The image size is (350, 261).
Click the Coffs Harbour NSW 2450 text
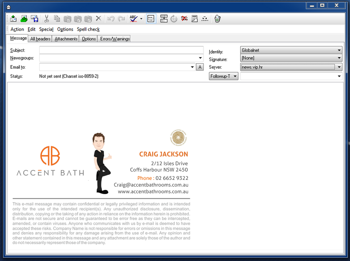159,169
